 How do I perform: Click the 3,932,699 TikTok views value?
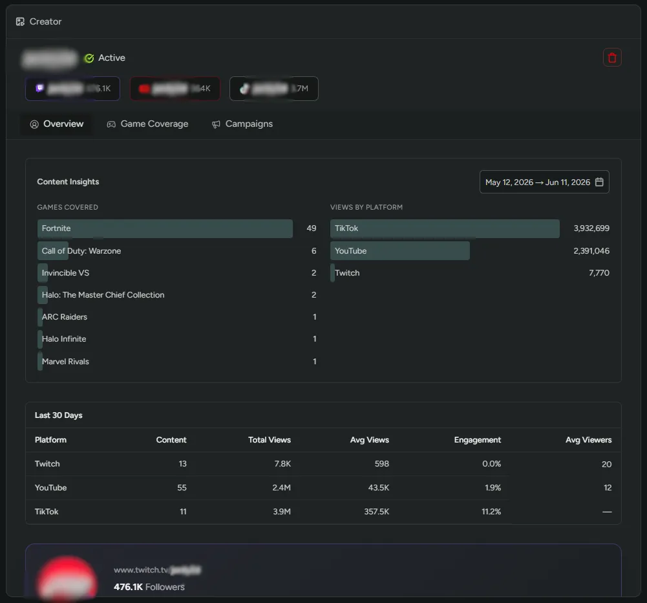point(591,228)
